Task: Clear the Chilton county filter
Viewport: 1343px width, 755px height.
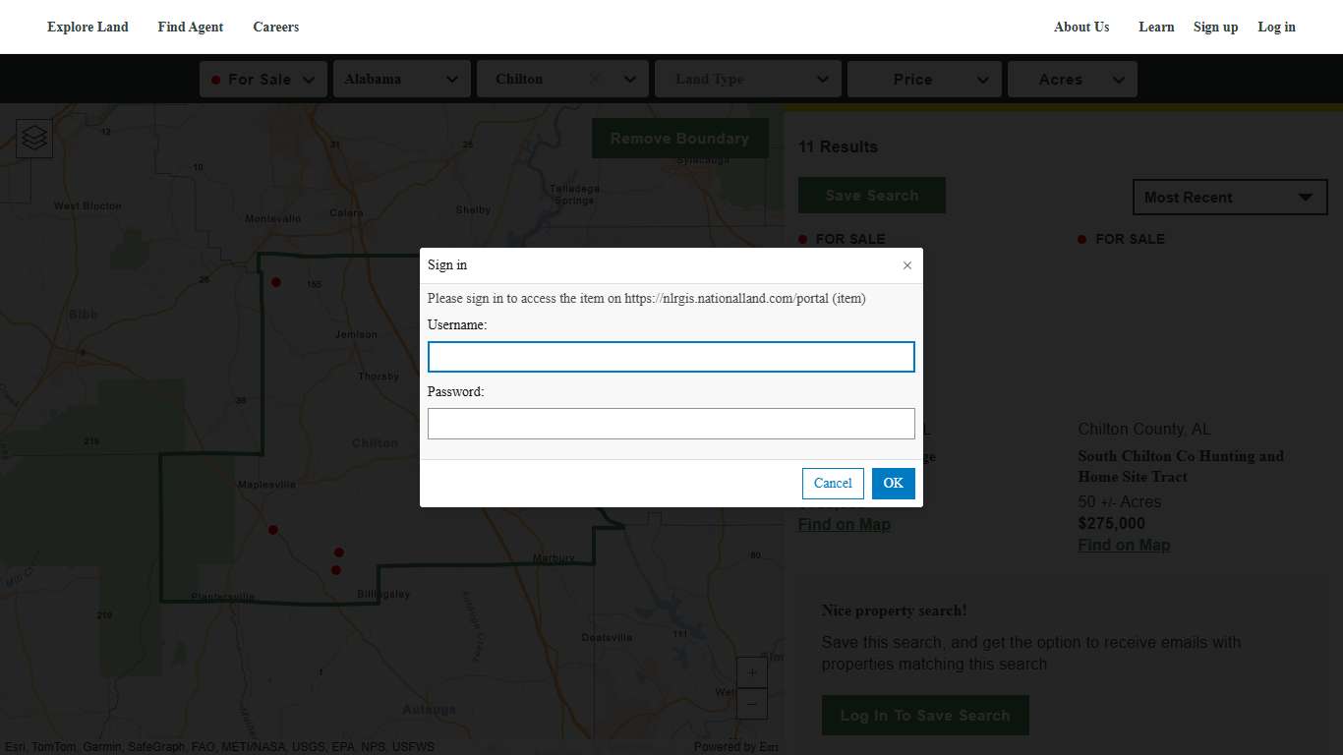Action: coord(595,80)
